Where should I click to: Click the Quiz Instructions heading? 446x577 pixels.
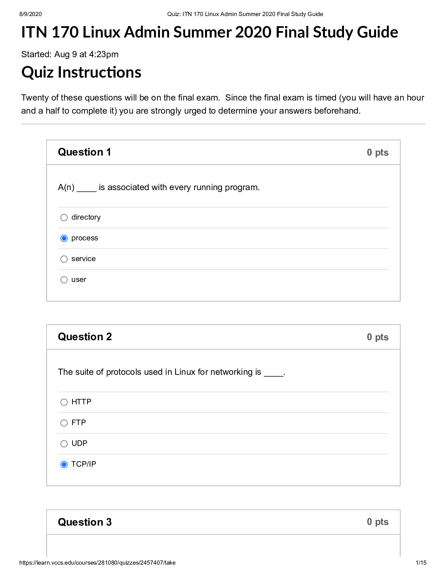coord(81,72)
